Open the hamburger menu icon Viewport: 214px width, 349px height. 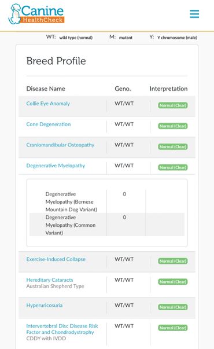[x=194, y=14]
